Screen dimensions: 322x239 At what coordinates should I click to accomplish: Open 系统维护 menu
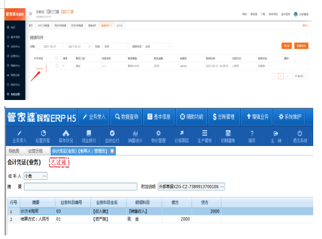tap(289, 117)
